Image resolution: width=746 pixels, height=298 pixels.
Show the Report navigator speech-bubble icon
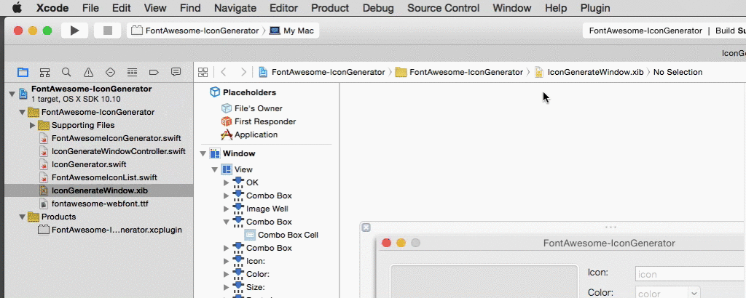tap(176, 72)
